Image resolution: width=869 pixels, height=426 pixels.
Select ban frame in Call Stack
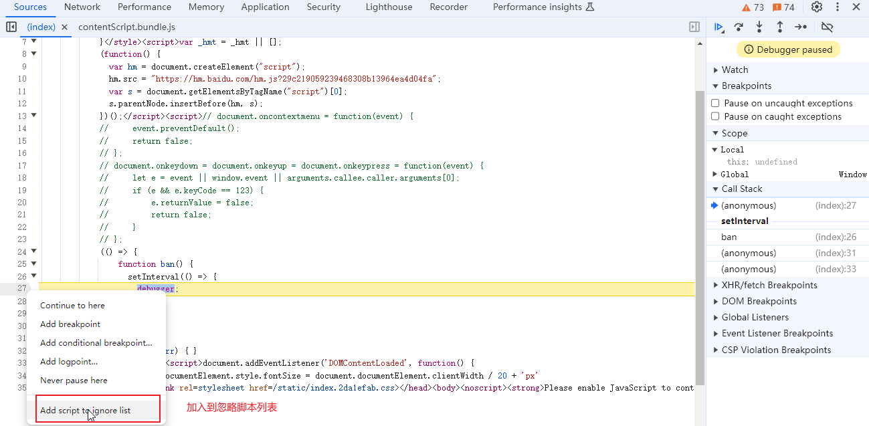coord(729,237)
